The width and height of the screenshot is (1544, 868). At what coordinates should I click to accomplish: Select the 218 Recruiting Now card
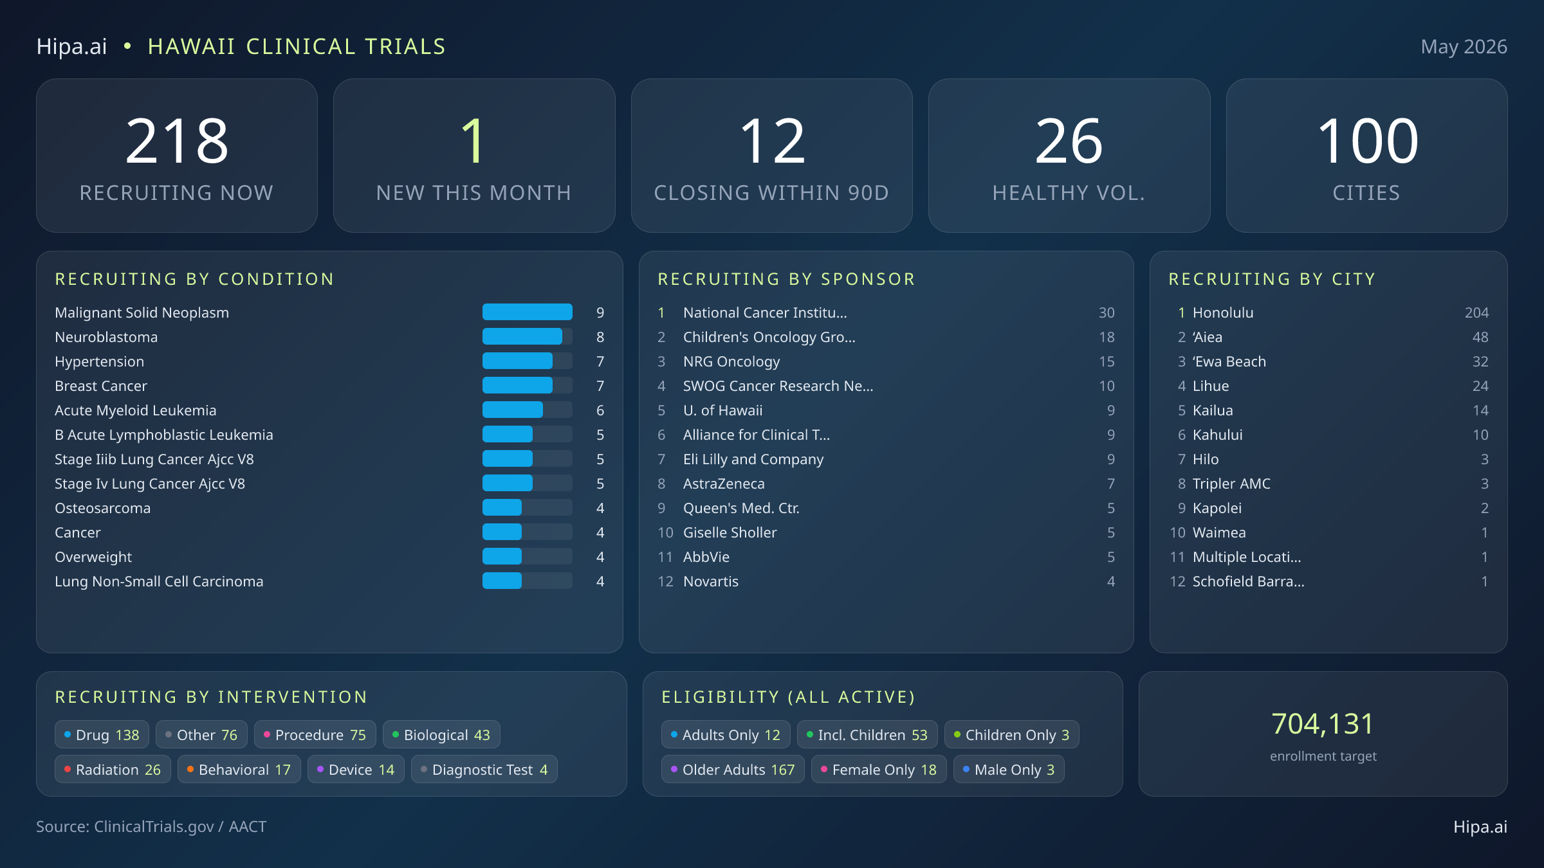(x=177, y=156)
